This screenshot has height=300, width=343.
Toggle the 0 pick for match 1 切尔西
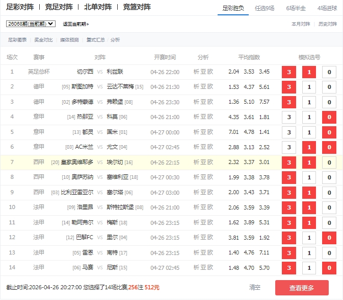pos(329,72)
